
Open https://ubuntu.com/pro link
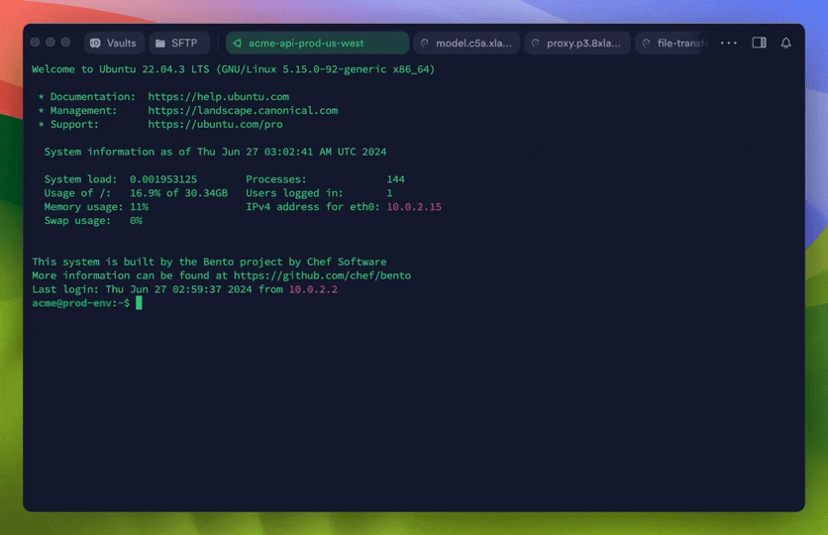click(x=215, y=124)
